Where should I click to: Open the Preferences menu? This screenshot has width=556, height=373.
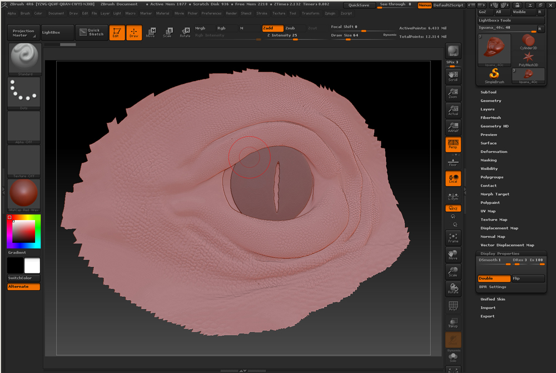(x=211, y=13)
